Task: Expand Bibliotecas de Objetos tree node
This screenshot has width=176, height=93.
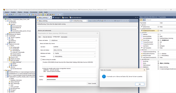Action: click(6, 34)
